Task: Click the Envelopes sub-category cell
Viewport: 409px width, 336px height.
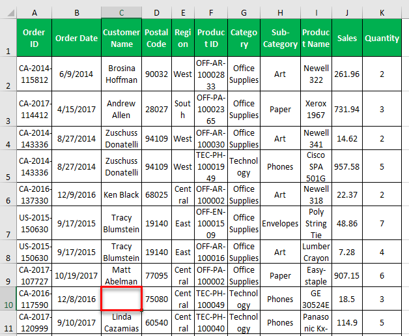Action: click(280, 222)
